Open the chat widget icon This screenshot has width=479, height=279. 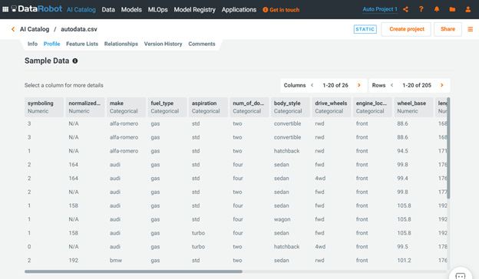(461, 275)
